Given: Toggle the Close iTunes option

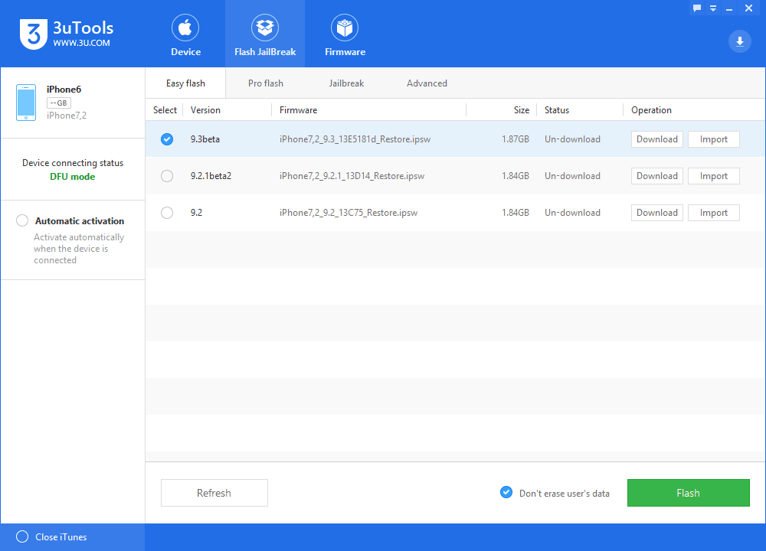Looking at the screenshot, I should [x=22, y=537].
